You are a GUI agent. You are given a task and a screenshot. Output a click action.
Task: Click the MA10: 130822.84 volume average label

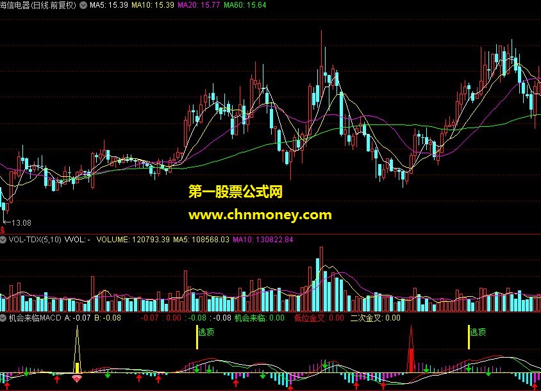[x=263, y=240]
